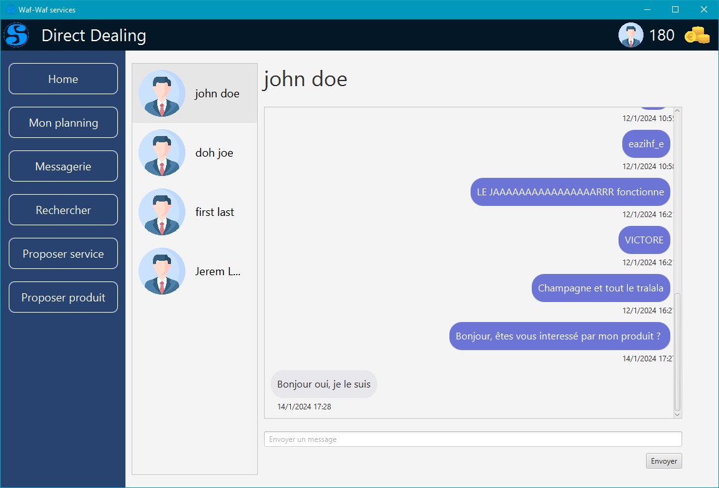Open Proposer service page
The image size is (719, 488).
click(63, 253)
